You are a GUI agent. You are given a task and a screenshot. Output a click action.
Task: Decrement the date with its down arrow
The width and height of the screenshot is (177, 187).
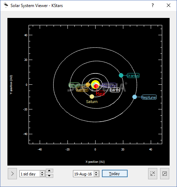96,175
